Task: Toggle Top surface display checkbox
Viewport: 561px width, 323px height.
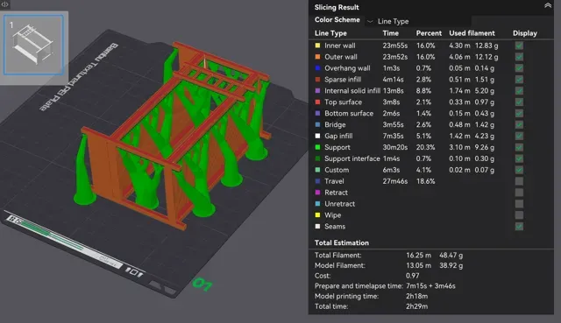Action: [519, 102]
